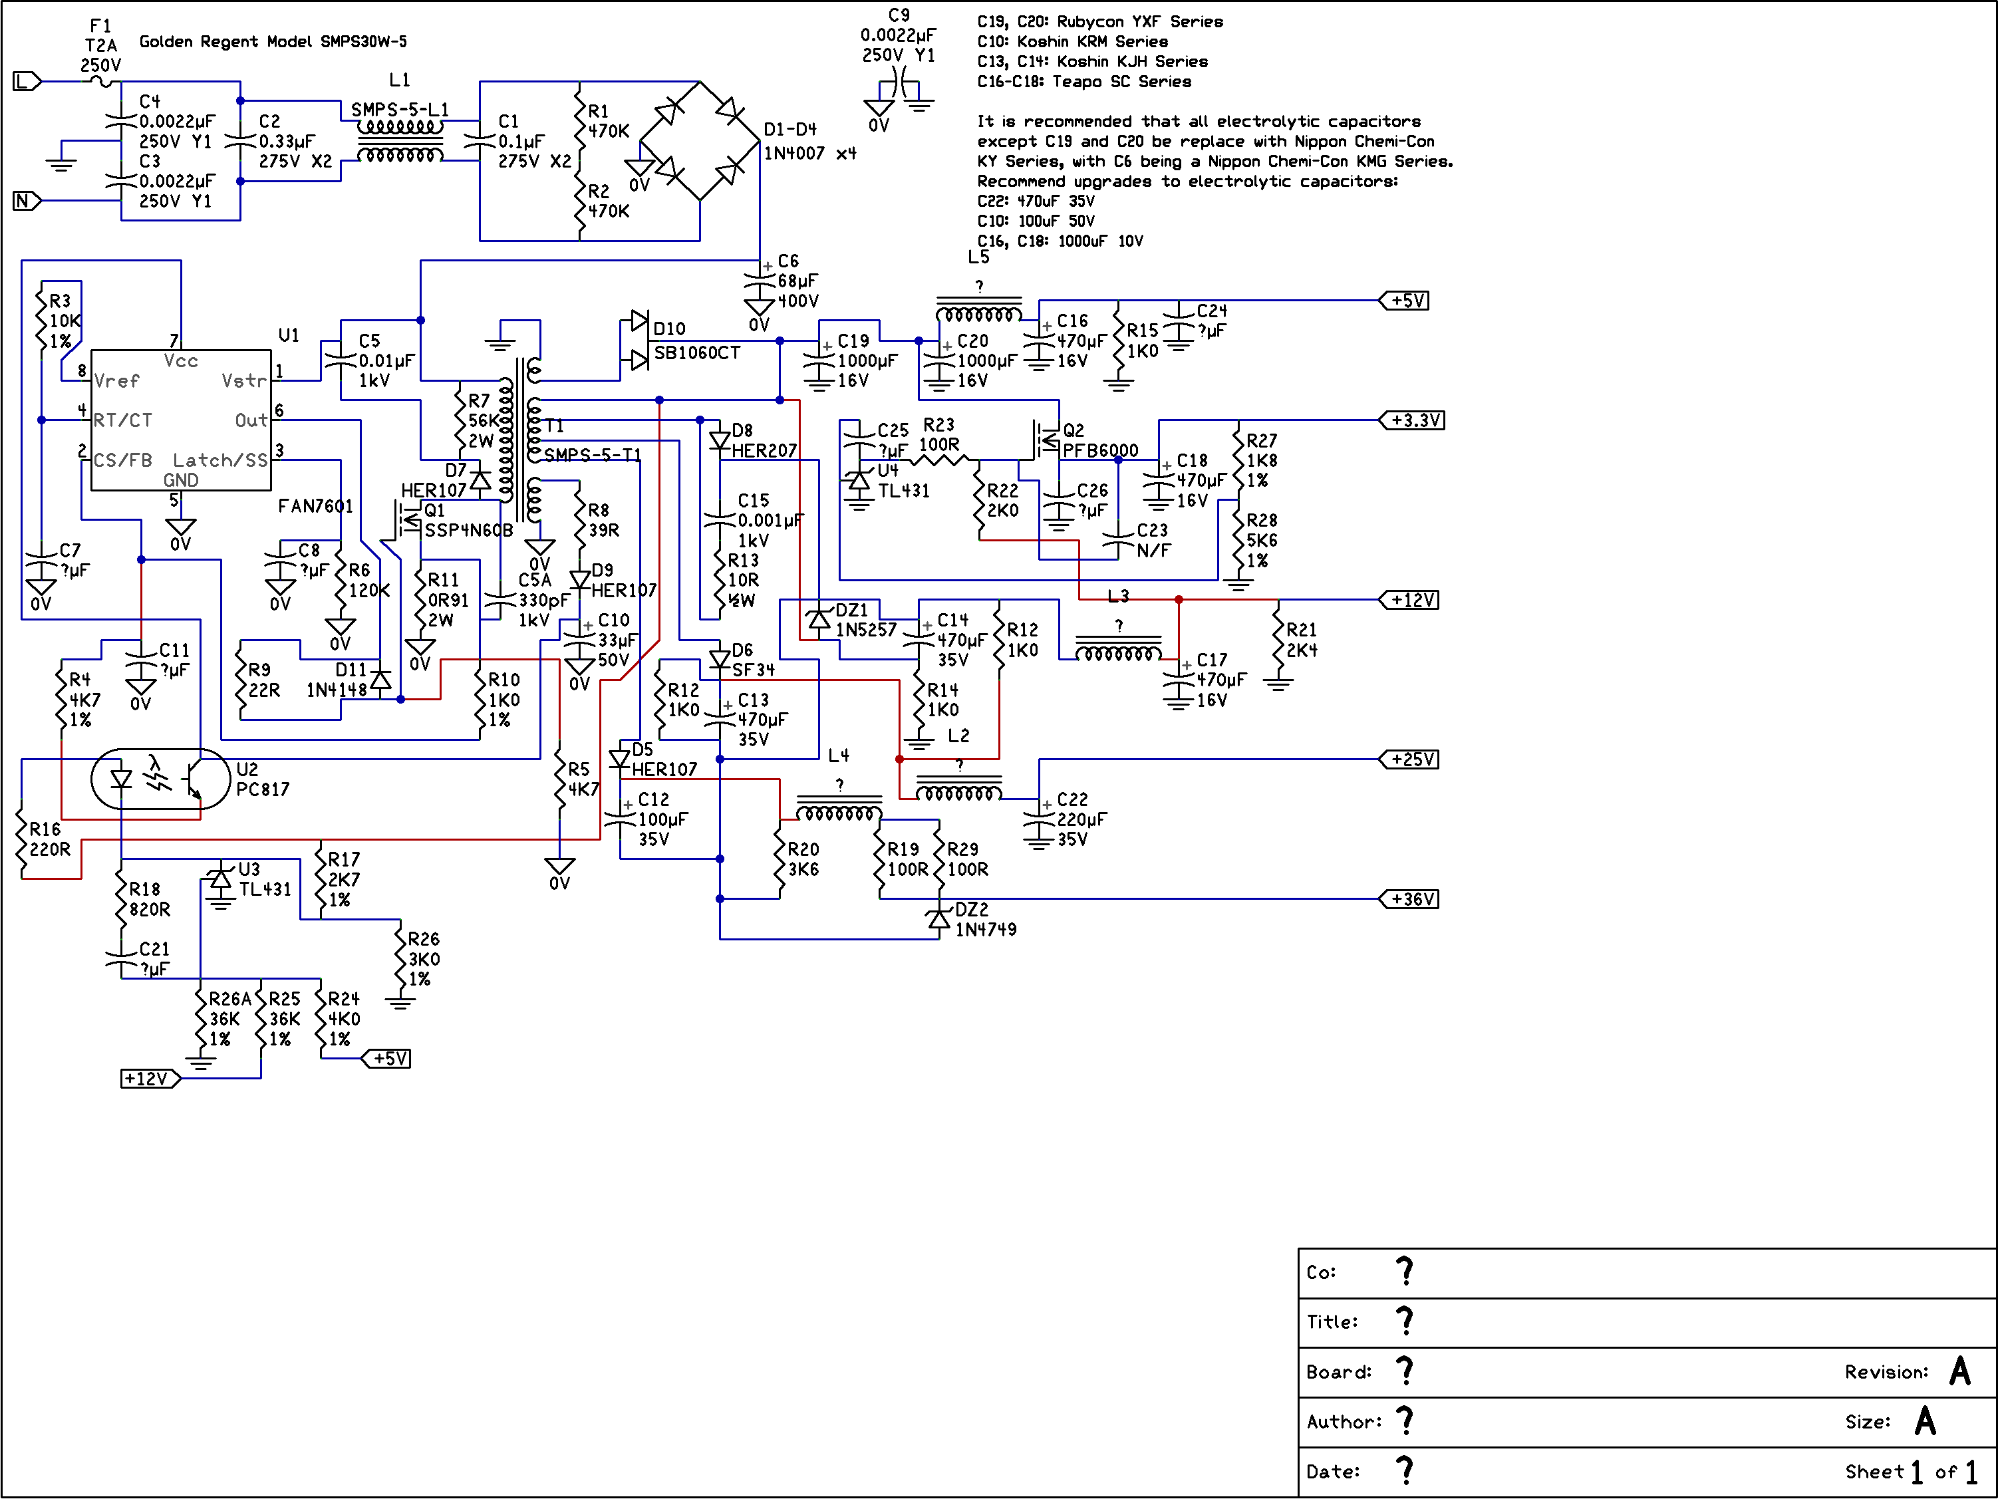The image size is (1998, 1499).
Task: Click the 'SMPS-5-T1' transformer label
Action: point(593,455)
